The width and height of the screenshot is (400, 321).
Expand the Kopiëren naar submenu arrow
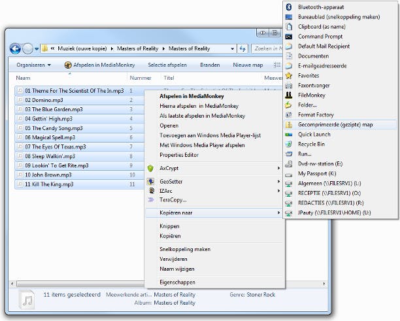[x=278, y=212]
